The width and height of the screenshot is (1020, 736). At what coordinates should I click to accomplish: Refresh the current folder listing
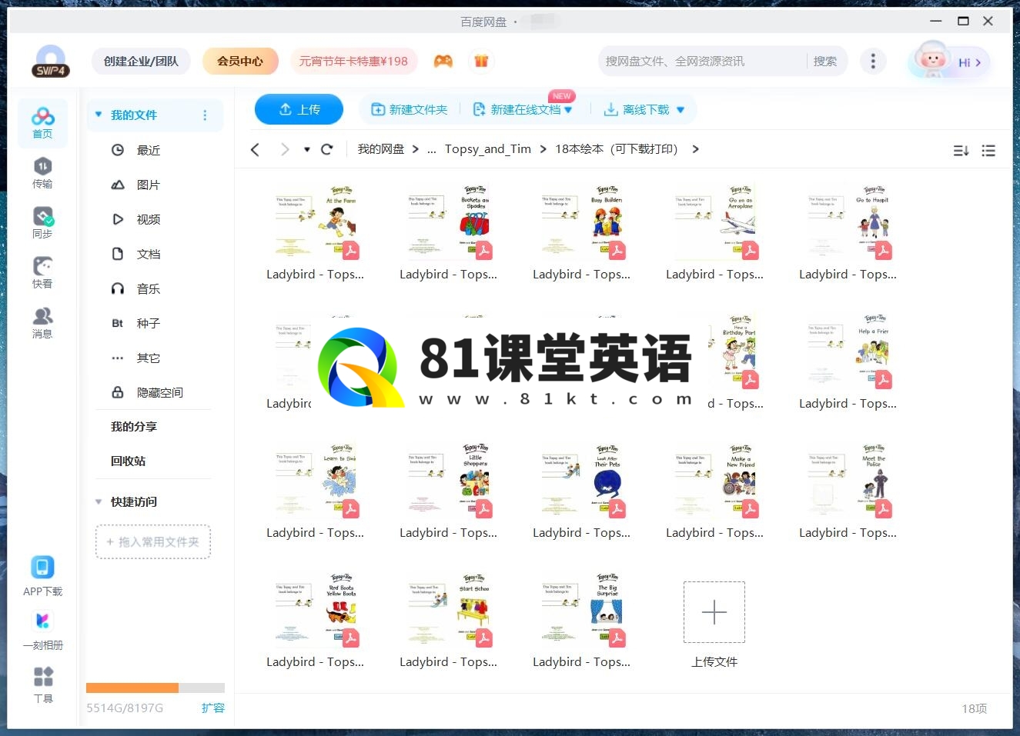[327, 149]
